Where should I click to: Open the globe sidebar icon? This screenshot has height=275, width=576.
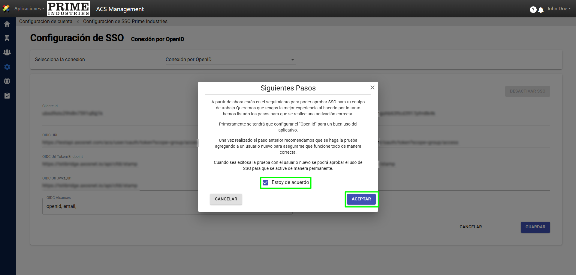pyautogui.click(x=7, y=81)
